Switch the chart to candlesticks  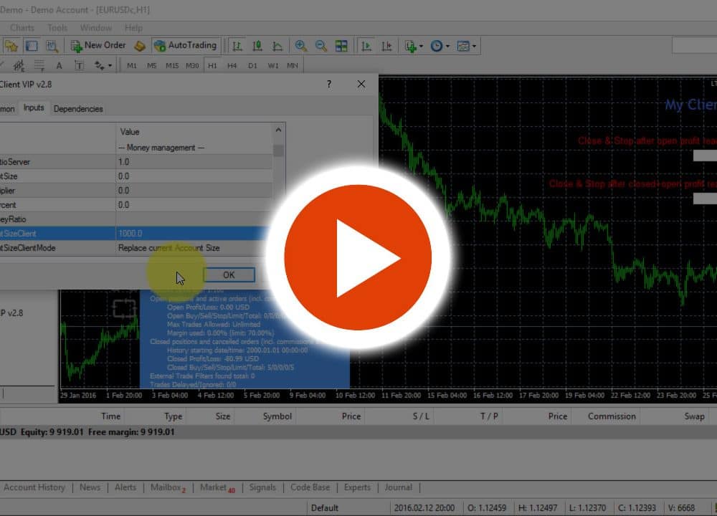coord(257,46)
